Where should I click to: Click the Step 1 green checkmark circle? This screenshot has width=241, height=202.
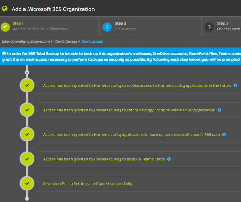point(5,27)
